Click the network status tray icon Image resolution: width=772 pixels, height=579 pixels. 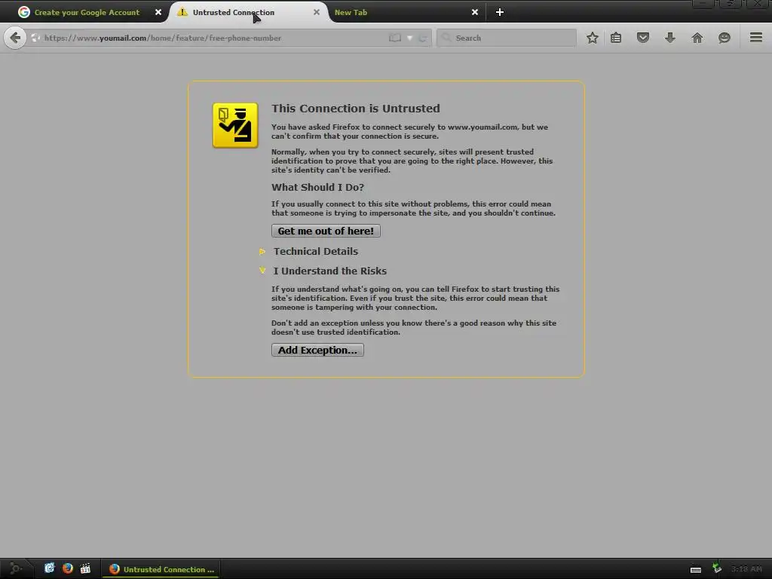click(718, 568)
